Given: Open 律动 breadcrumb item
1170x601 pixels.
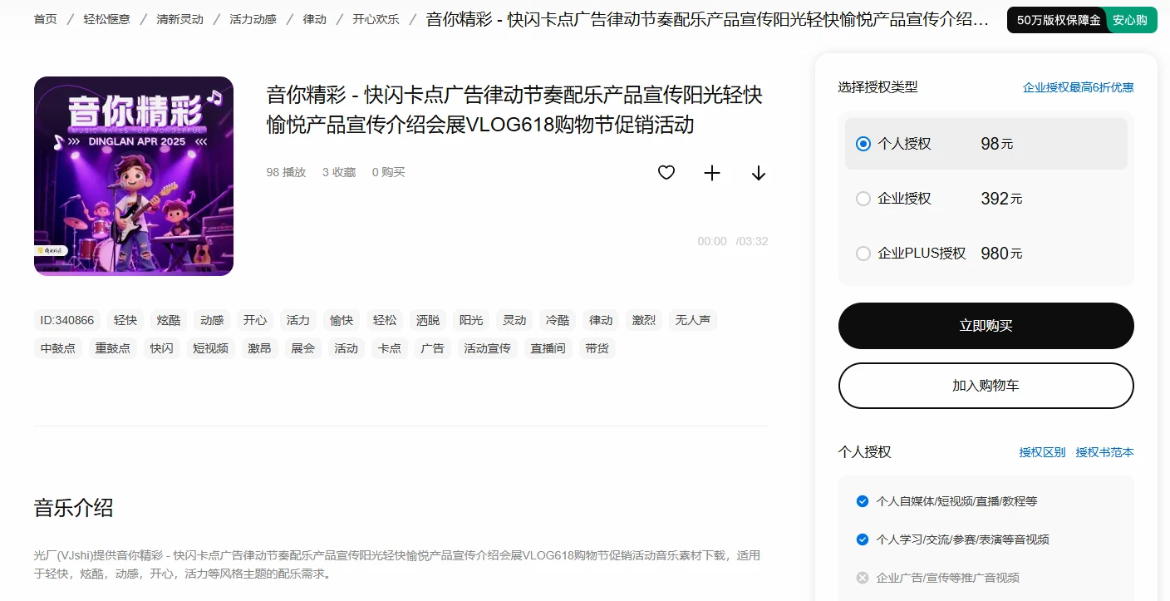Looking at the screenshot, I should click(315, 19).
